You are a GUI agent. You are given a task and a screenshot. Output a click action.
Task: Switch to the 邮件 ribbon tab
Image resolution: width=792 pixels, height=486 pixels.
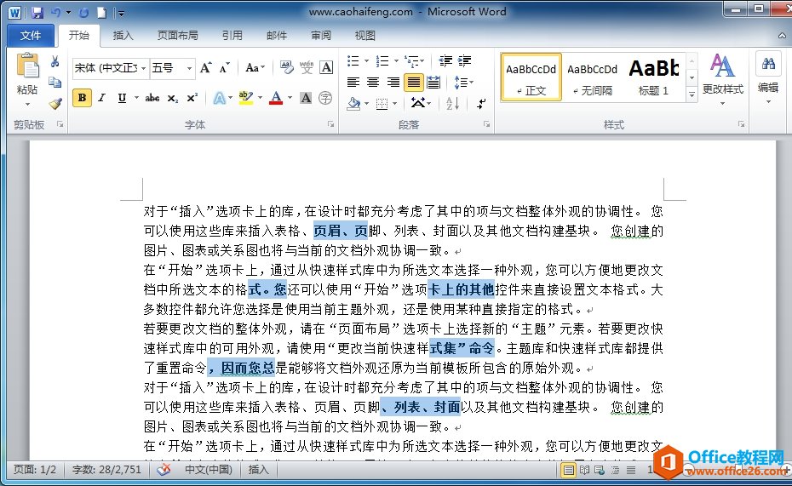click(x=277, y=36)
